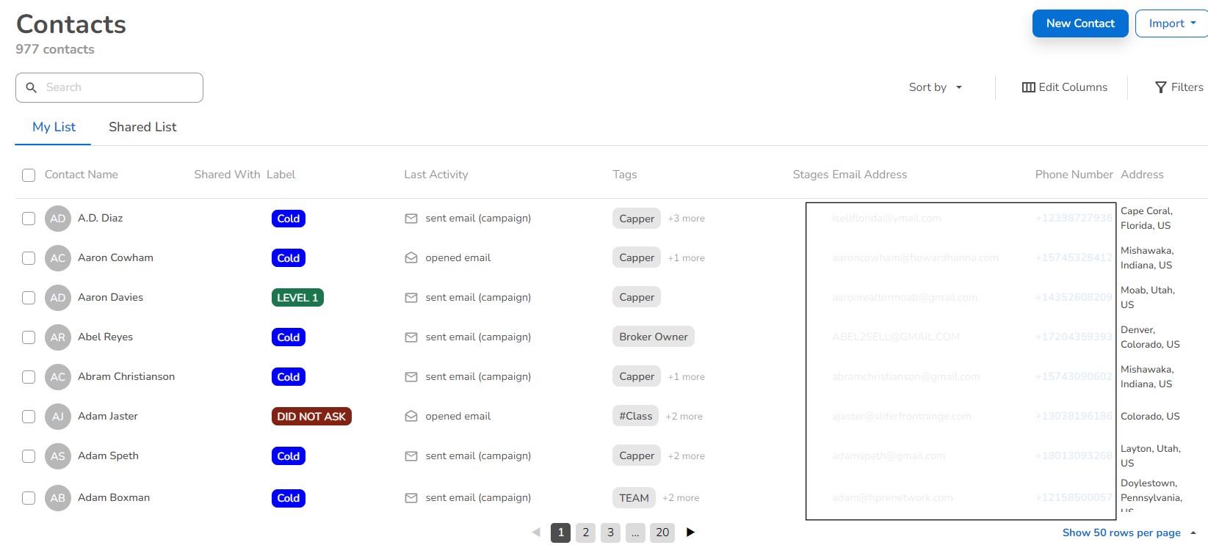Click envelope icon in Aaron Davies row

(411, 298)
